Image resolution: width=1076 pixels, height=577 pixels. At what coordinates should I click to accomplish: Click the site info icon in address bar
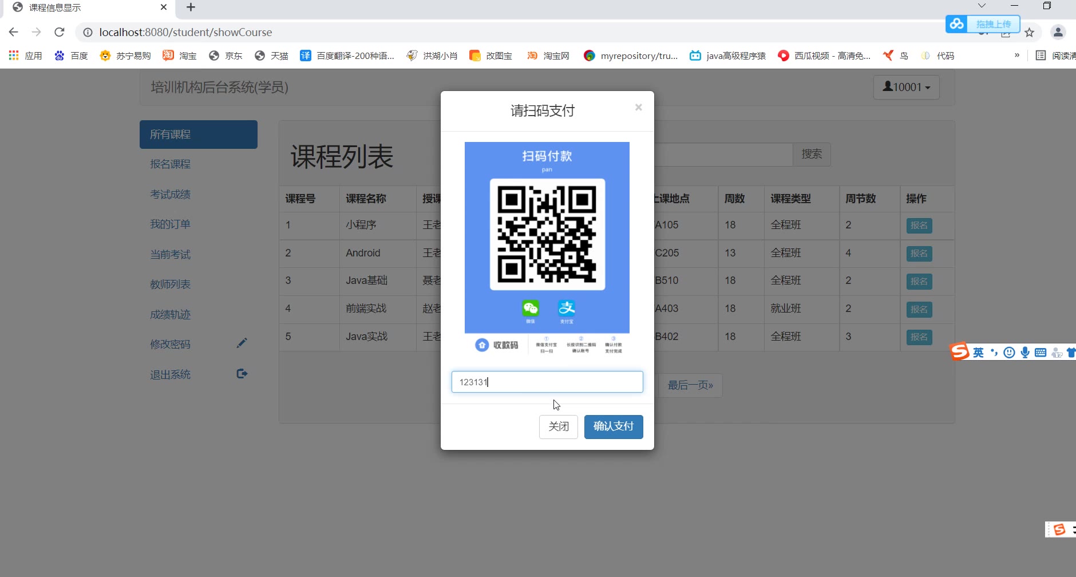pyautogui.click(x=88, y=33)
